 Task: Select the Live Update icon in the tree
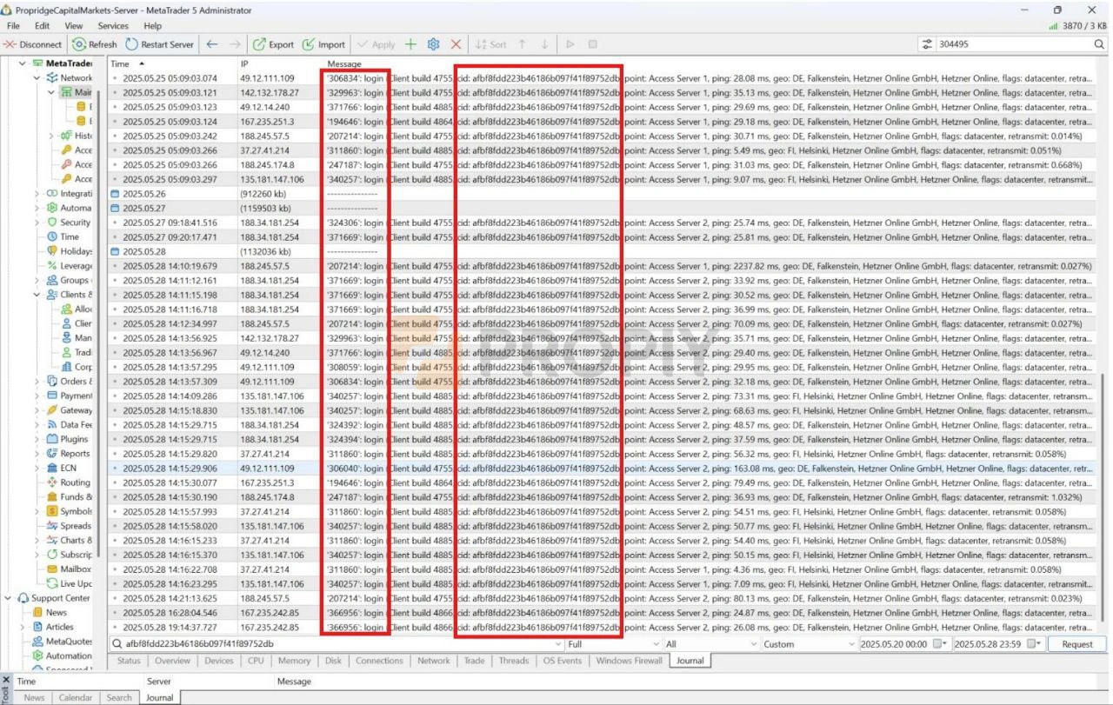[x=52, y=583]
